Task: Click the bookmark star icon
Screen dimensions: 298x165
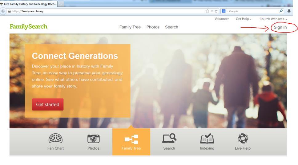Action: tap(207, 11)
